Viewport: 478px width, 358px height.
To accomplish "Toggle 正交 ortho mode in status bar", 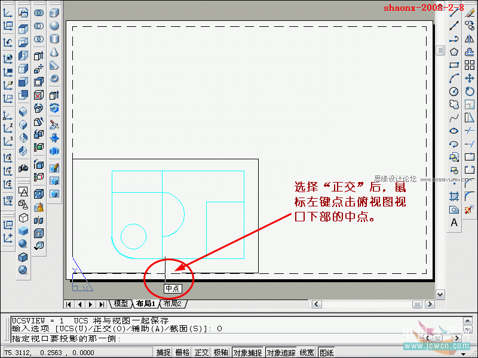I will click(x=202, y=353).
